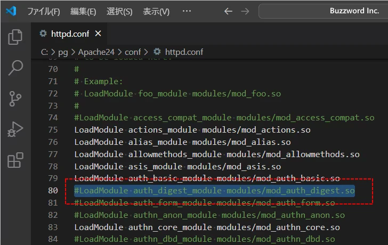Click 'modules/mod_authn_core.so' on line 83
The height and width of the screenshot is (245, 388).
click(x=278, y=227)
